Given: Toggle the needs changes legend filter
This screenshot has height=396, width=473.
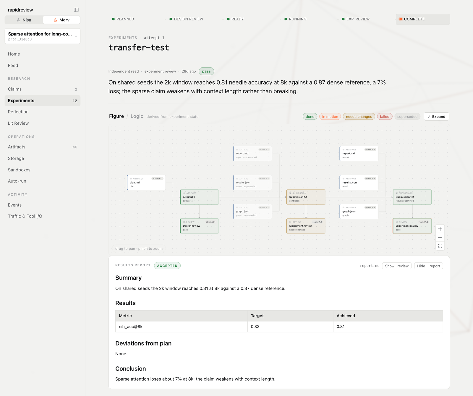Looking at the screenshot, I should (359, 117).
